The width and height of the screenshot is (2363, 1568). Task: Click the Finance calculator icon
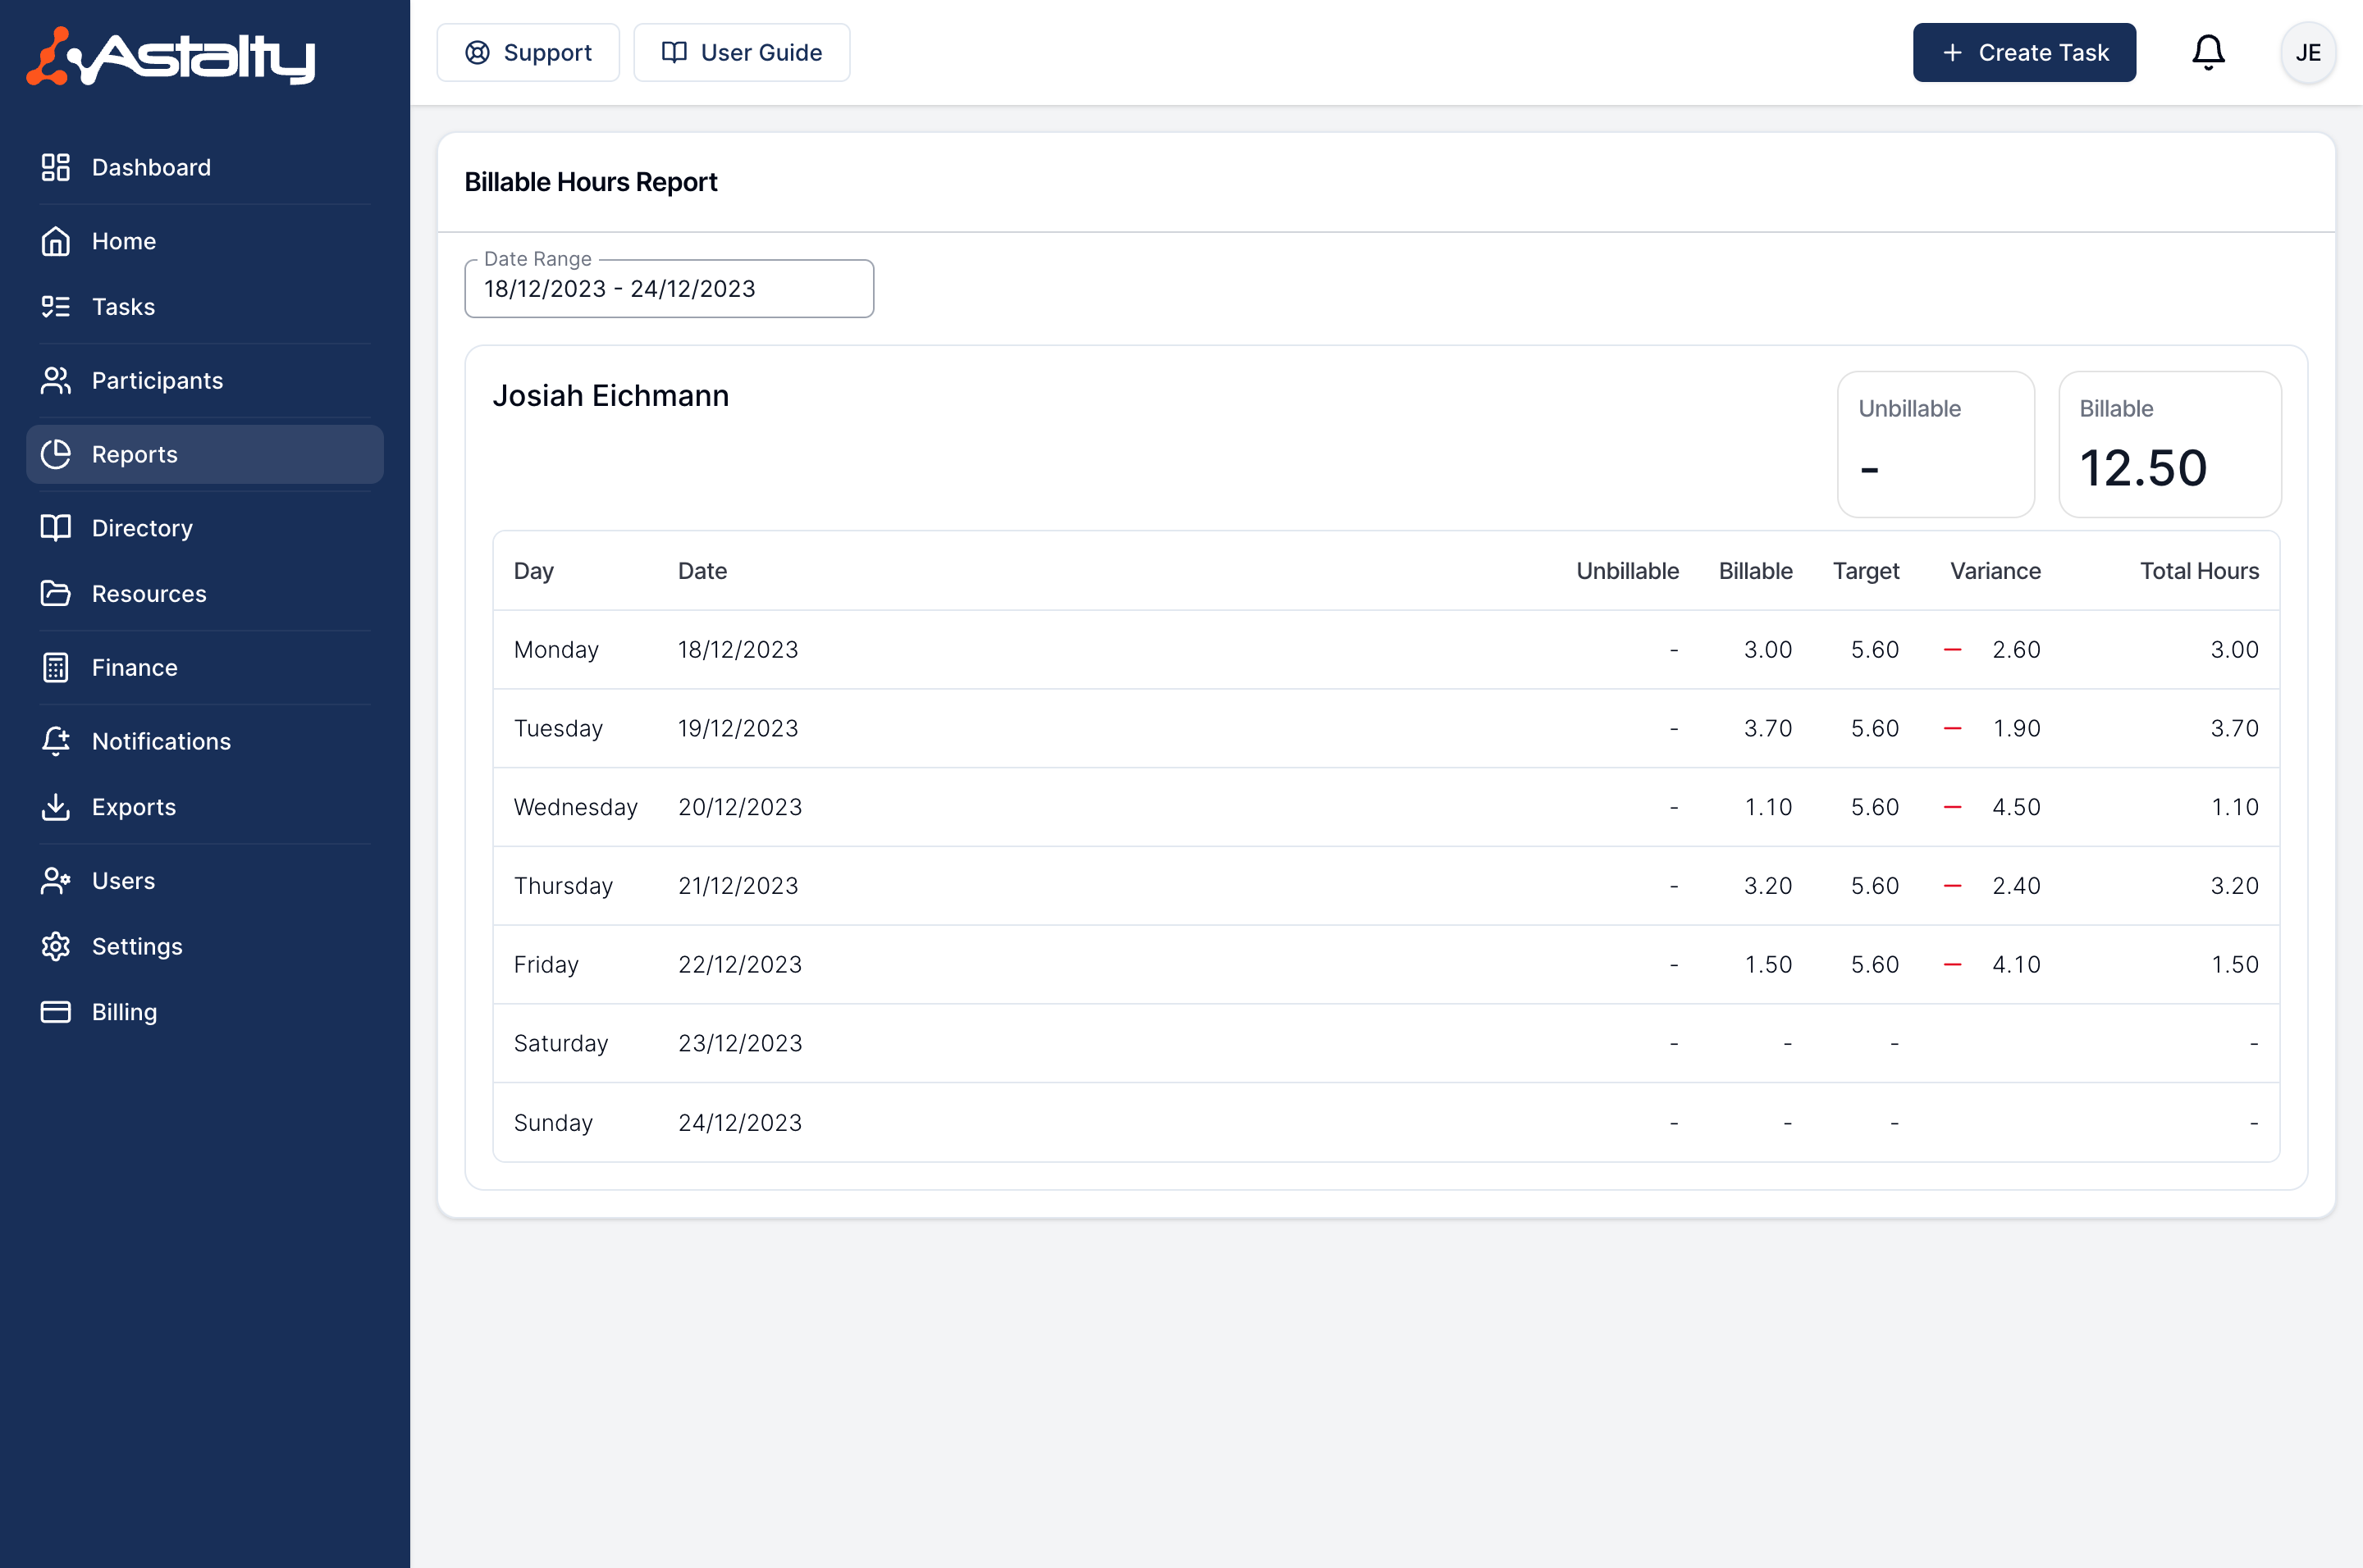[56, 667]
